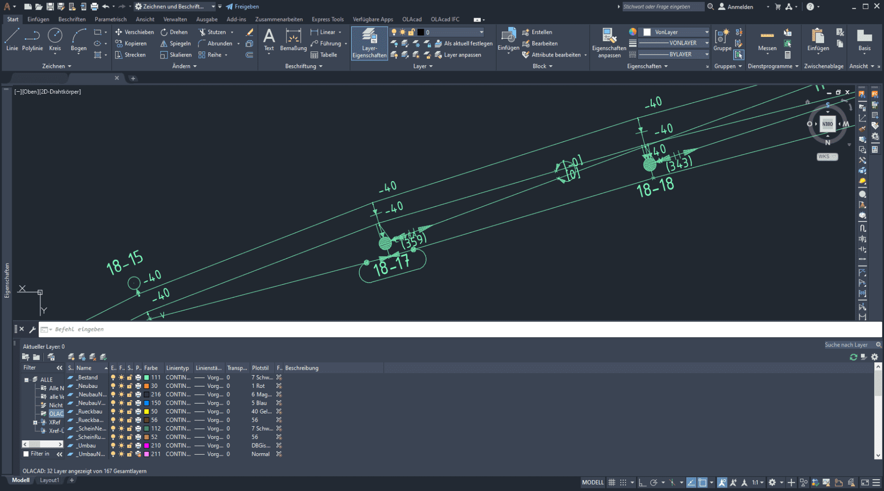This screenshot has width=884, height=491.
Task: Click the Text annotation tool
Action: coord(269,39)
